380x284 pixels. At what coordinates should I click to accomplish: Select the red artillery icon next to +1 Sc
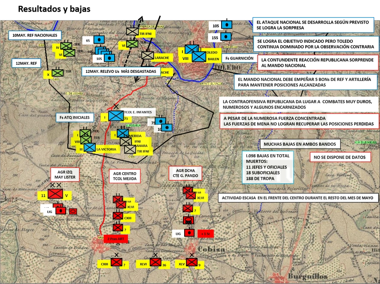(189, 233)
